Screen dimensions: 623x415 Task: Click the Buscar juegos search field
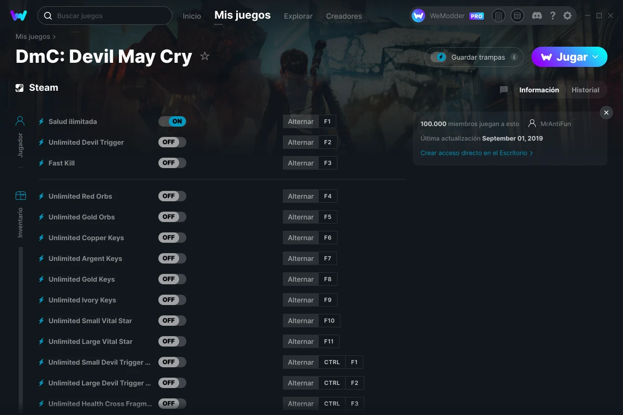click(x=105, y=16)
